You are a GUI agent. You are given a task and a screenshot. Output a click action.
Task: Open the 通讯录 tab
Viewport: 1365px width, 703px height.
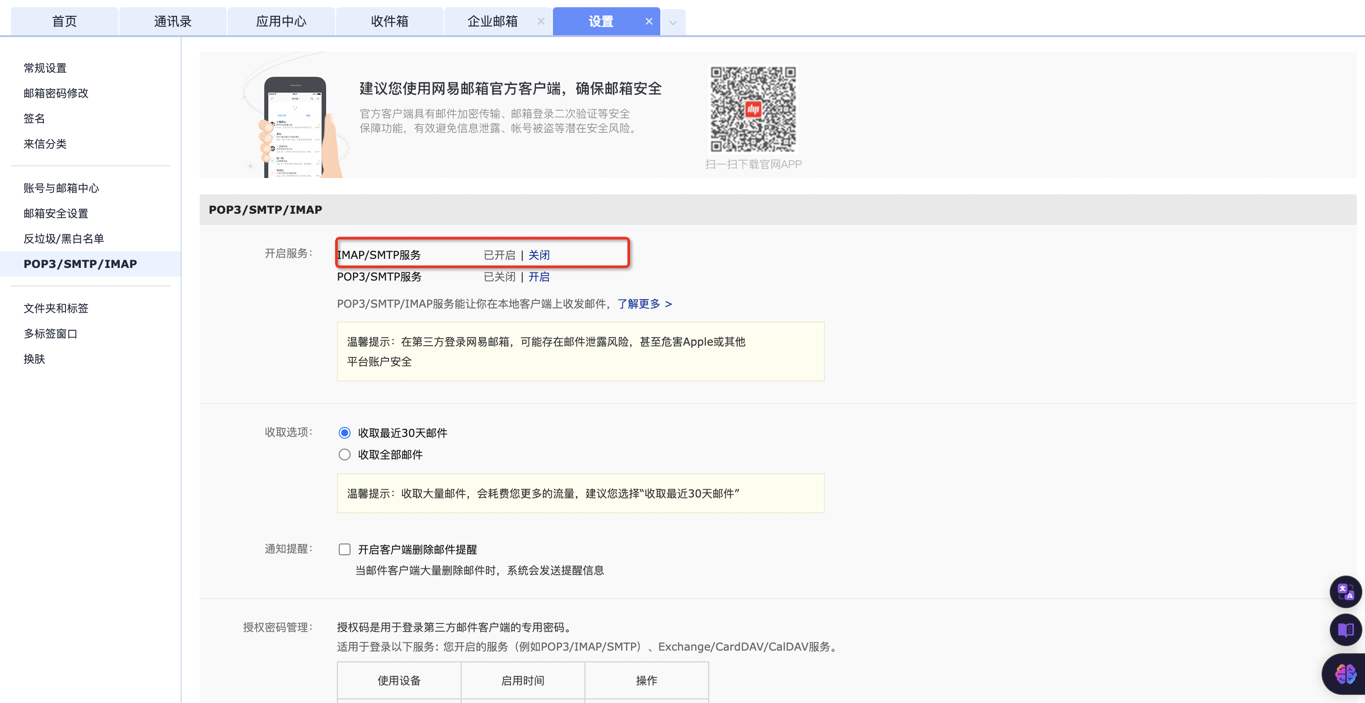point(173,21)
